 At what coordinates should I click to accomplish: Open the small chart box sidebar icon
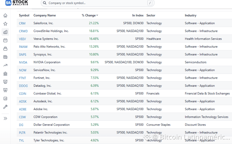point(5,99)
